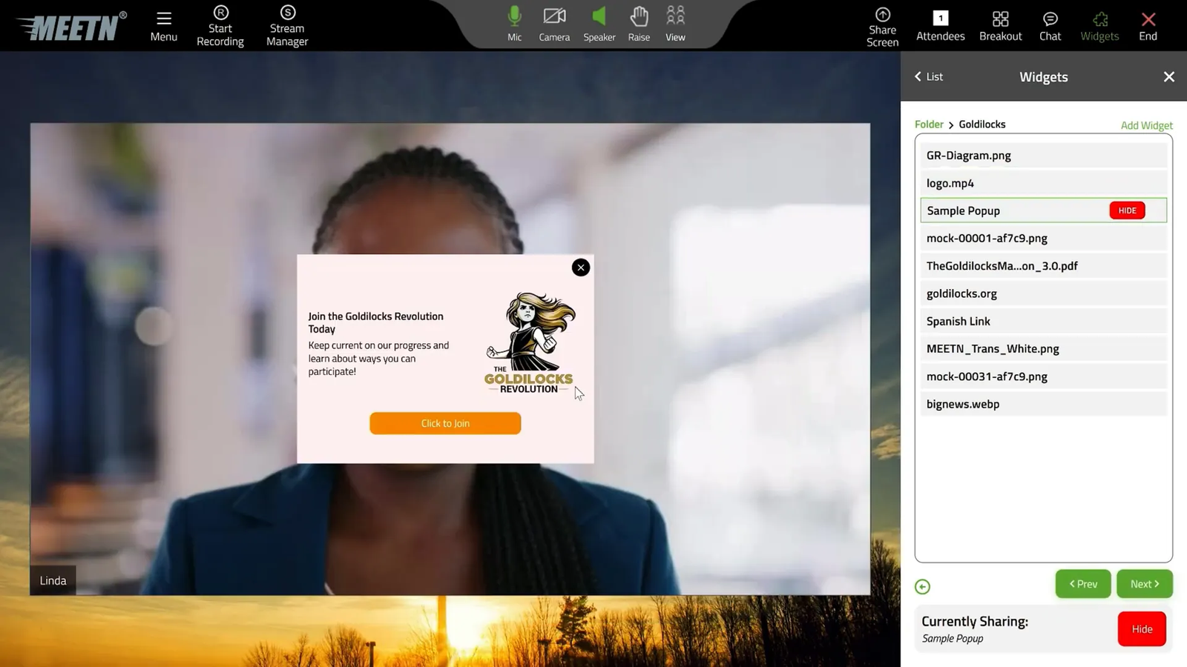The width and height of the screenshot is (1187, 667).
Task: Hide the currently shared Sample Popup
Action: click(x=1142, y=629)
